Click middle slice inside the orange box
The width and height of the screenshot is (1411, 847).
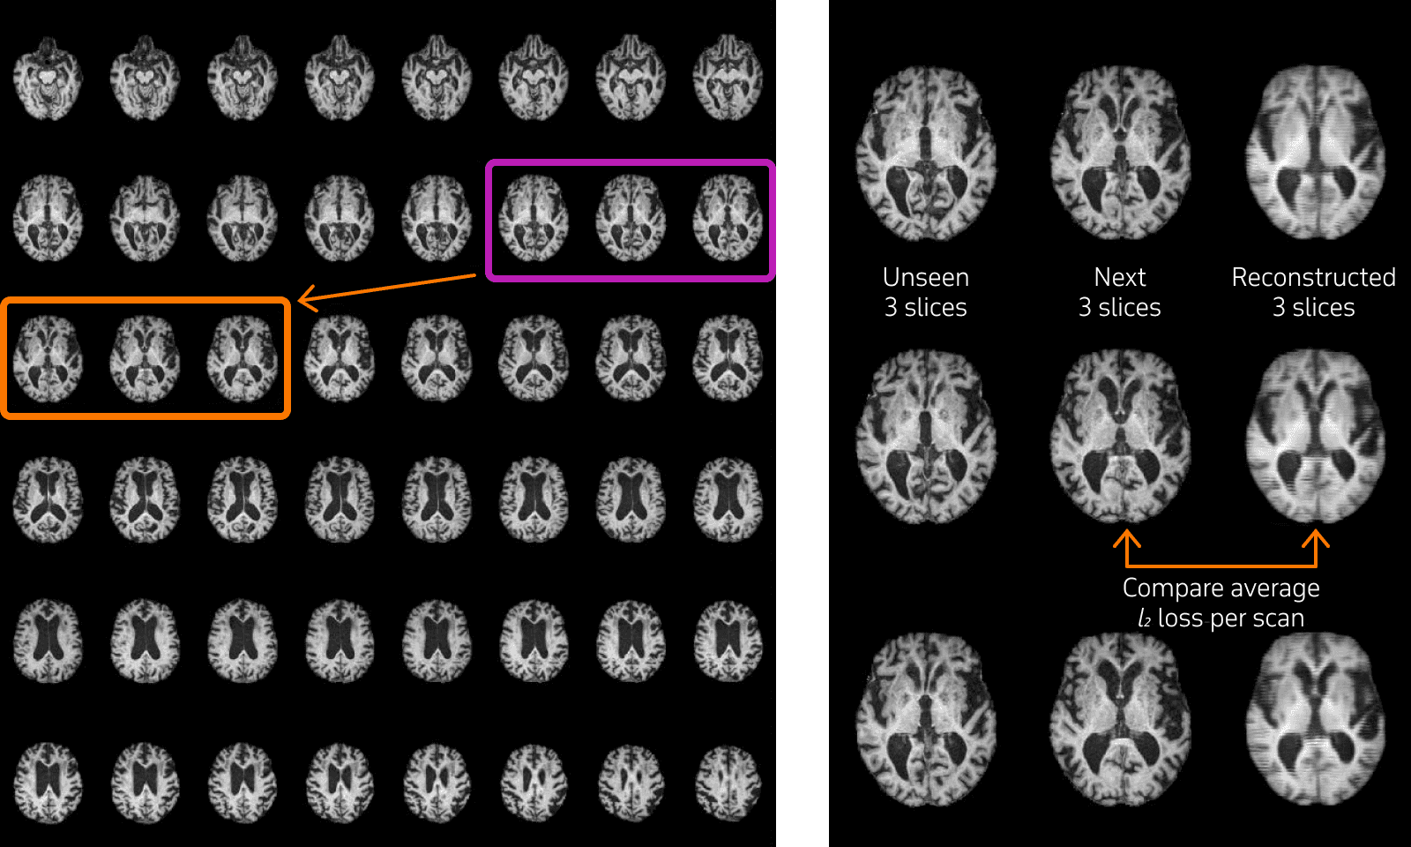tap(146, 360)
